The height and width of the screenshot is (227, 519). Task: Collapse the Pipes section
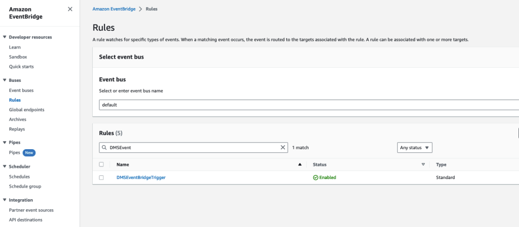coord(5,143)
